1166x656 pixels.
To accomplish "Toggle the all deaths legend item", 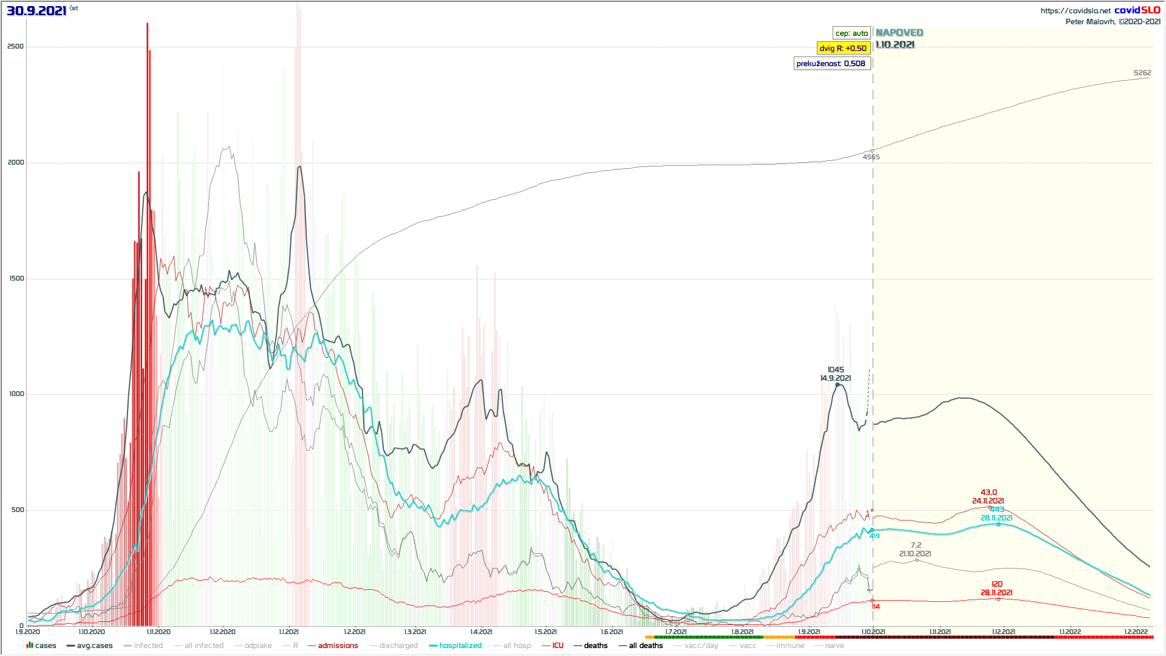I will [x=641, y=646].
